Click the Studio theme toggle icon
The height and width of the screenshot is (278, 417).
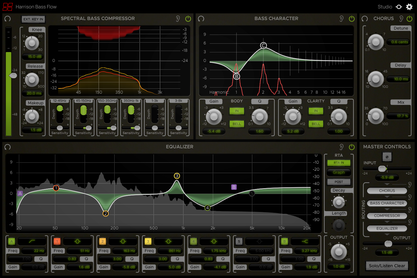coord(399,7)
